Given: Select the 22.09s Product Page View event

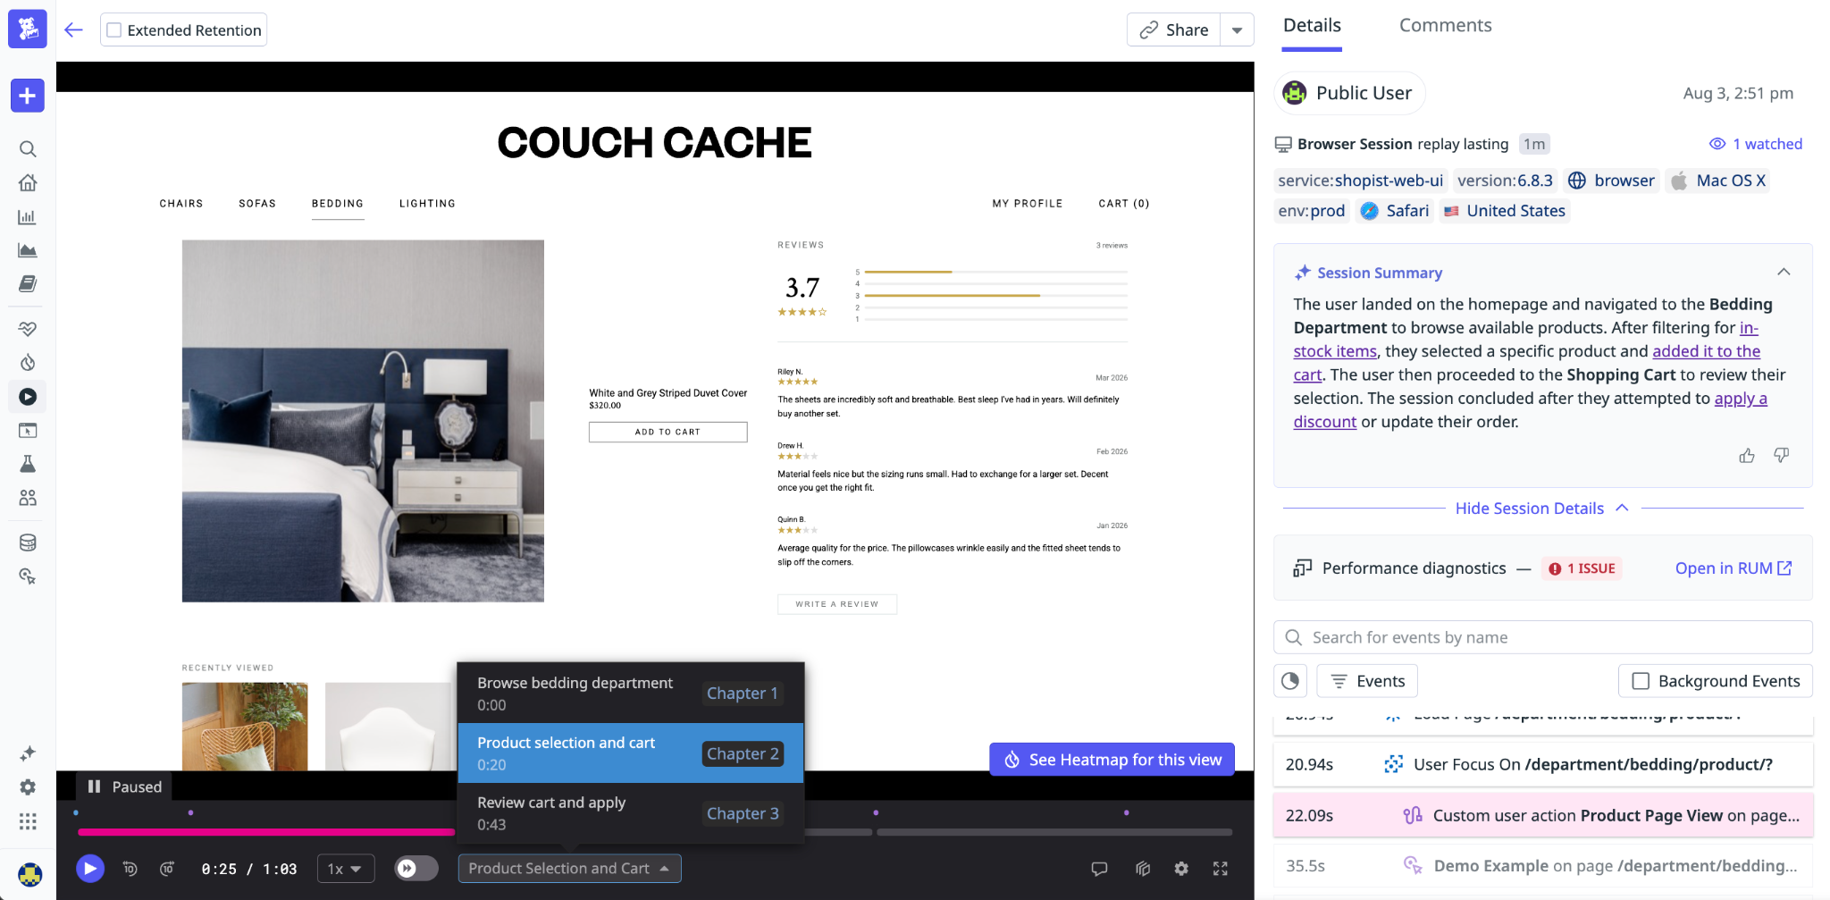Looking at the screenshot, I should [x=1542, y=816].
